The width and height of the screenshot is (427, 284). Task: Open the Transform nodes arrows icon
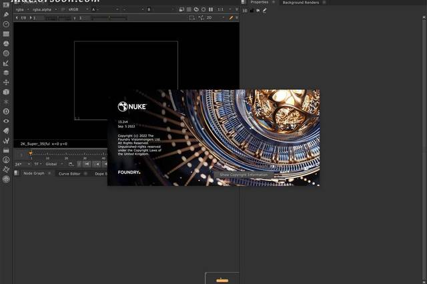(x=6, y=82)
